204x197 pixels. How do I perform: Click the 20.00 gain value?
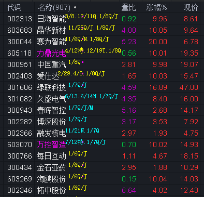(158, 42)
